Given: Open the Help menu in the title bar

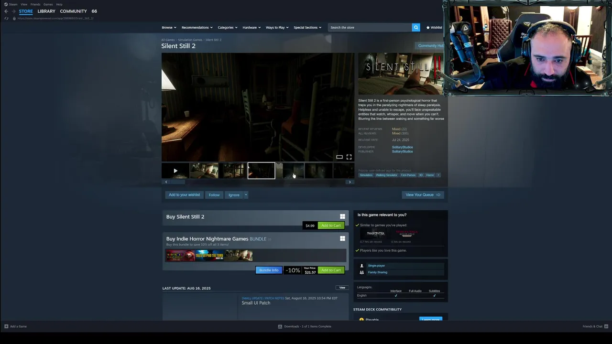Looking at the screenshot, I should click(59, 4).
